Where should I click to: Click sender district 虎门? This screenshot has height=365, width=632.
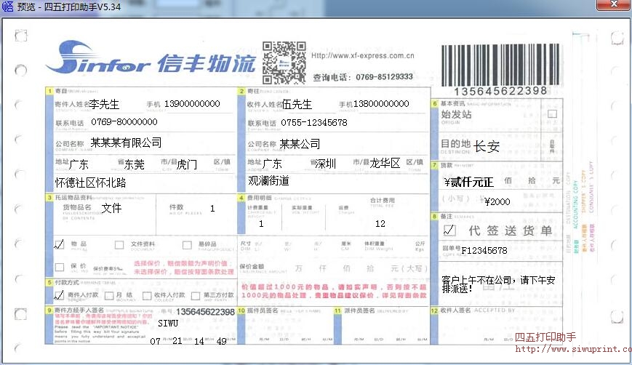tap(187, 164)
